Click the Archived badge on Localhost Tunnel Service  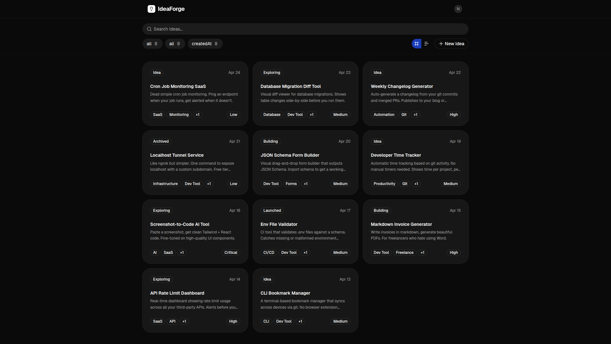(161, 141)
